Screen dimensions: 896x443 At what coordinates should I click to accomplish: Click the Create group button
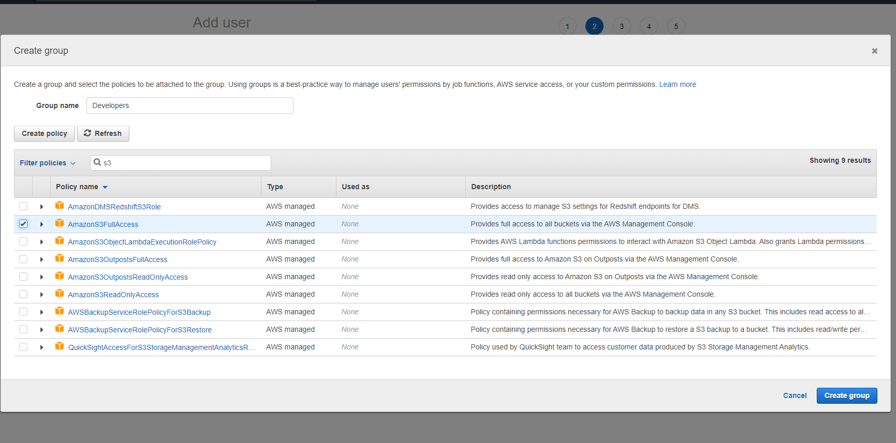point(847,395)
